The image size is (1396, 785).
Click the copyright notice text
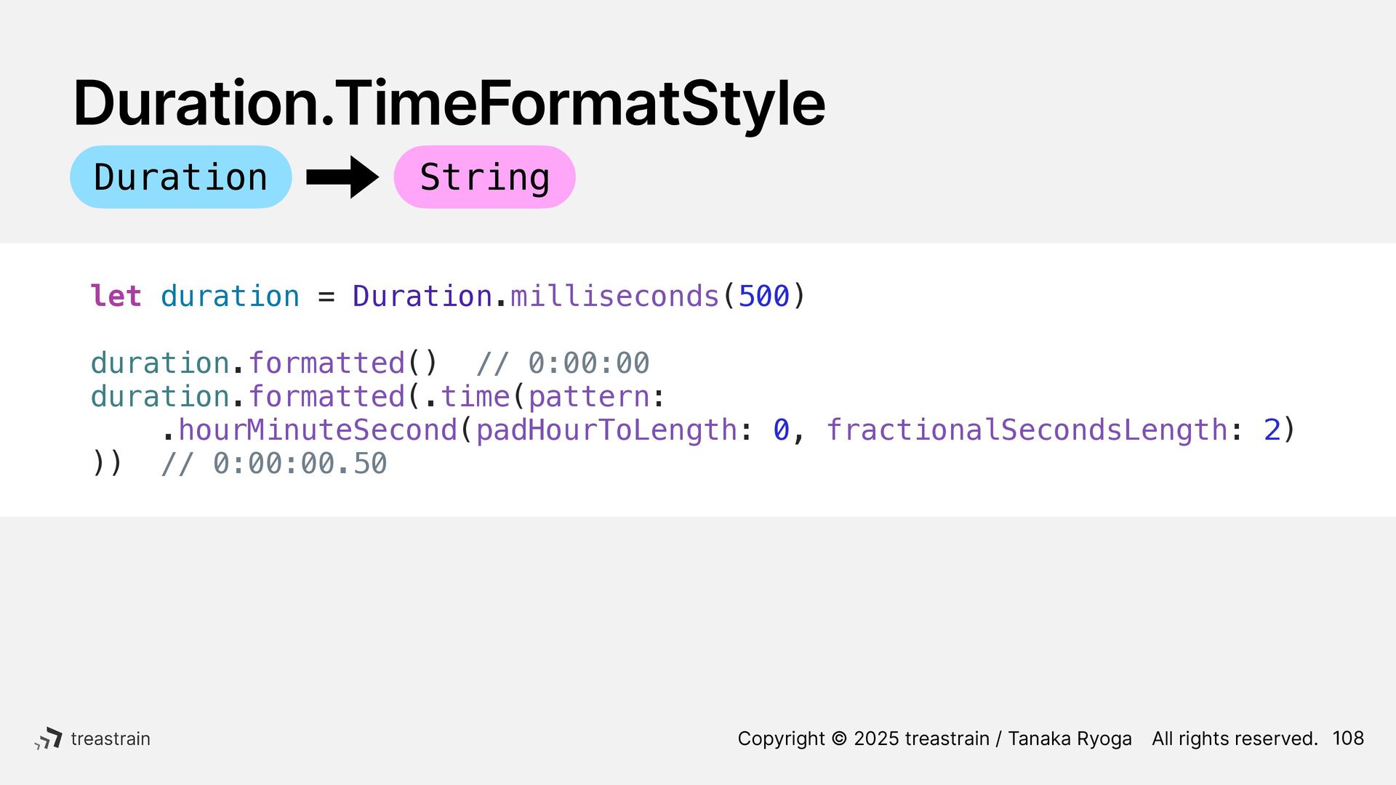(x=934, y=738)
